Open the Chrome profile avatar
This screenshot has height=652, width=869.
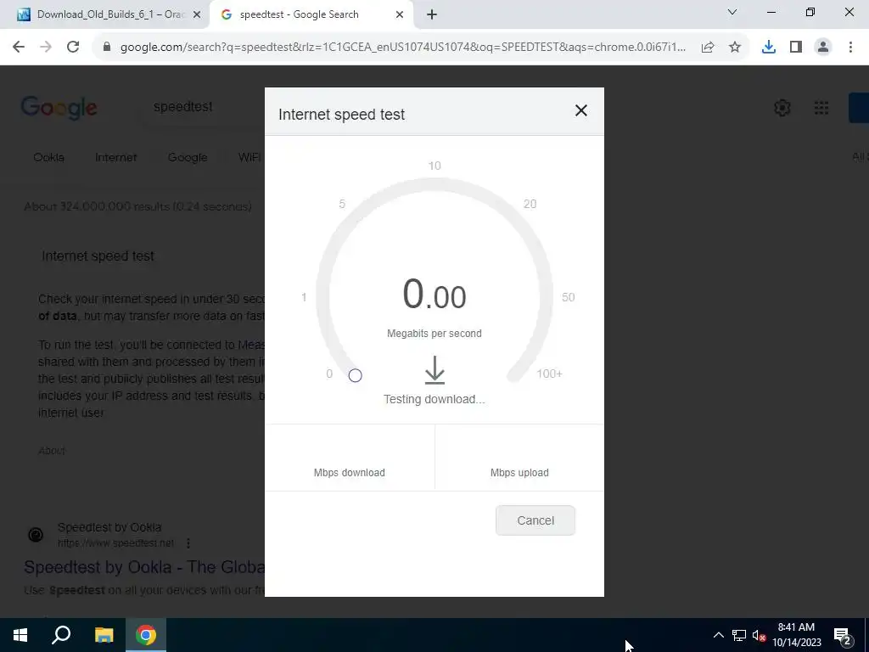(823, 48)
